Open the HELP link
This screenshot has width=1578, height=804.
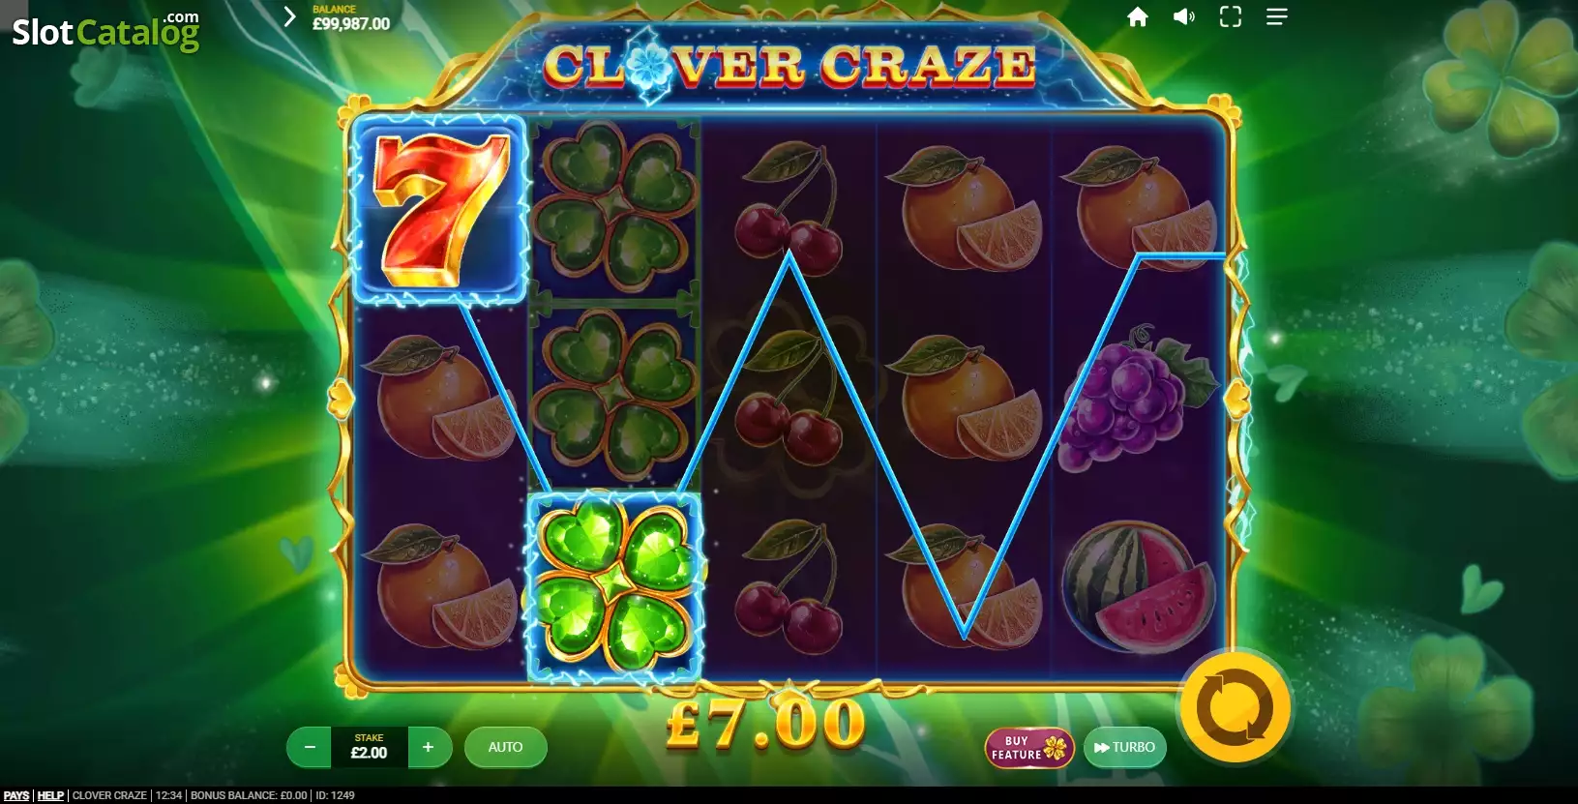pyautogui.click(x=50, y=795)
